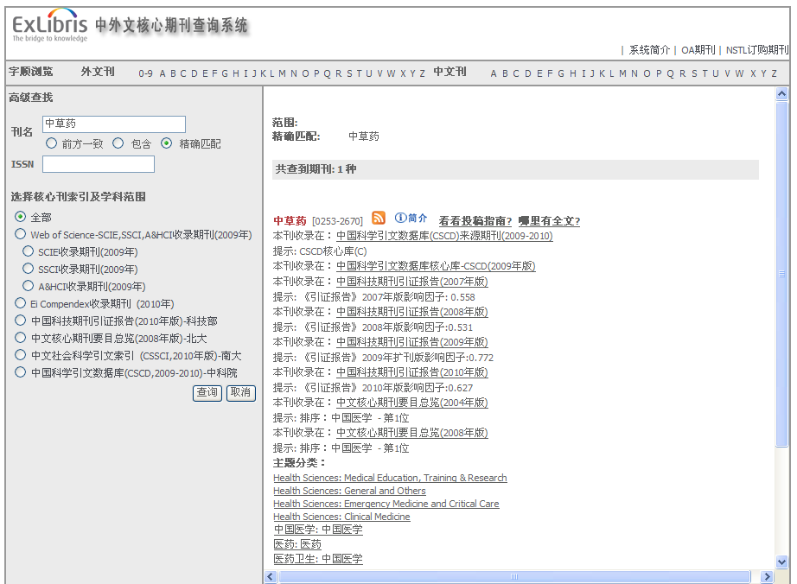Click the horizontal scrollbar left arrow
This screenshot has height=584, width=797.
click(271, 576)
